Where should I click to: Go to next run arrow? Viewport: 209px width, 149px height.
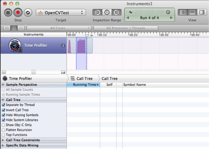[171, 18]
